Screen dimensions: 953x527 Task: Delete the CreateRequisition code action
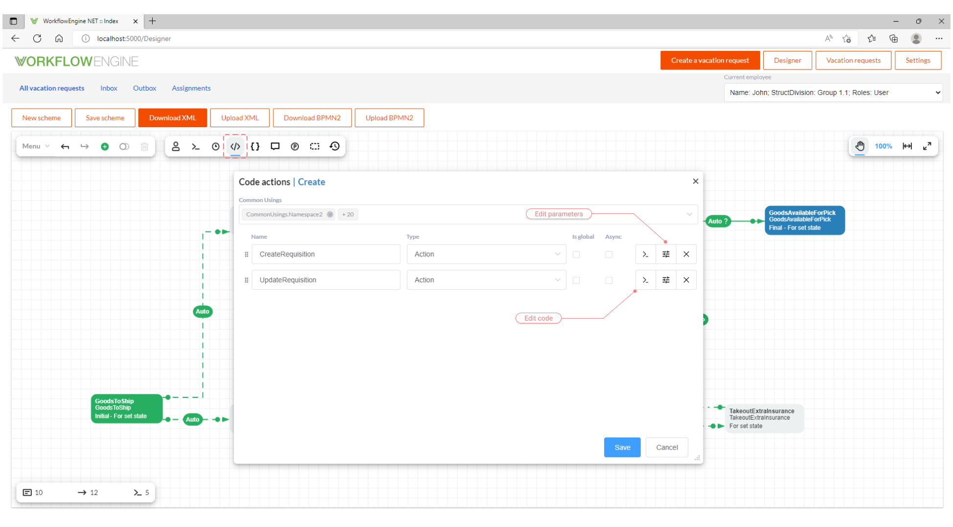686,254
